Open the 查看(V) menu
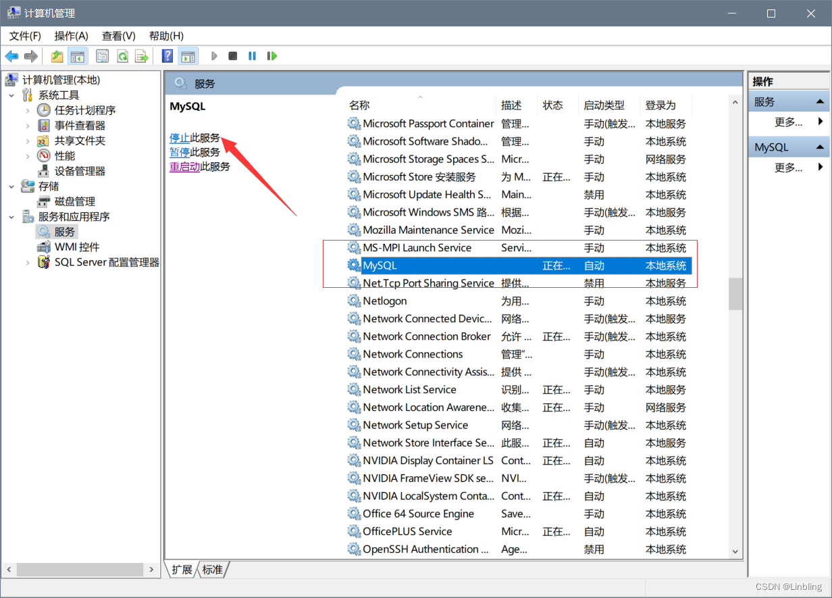This screenshot has width=832, height=598. tap(119, 36)
